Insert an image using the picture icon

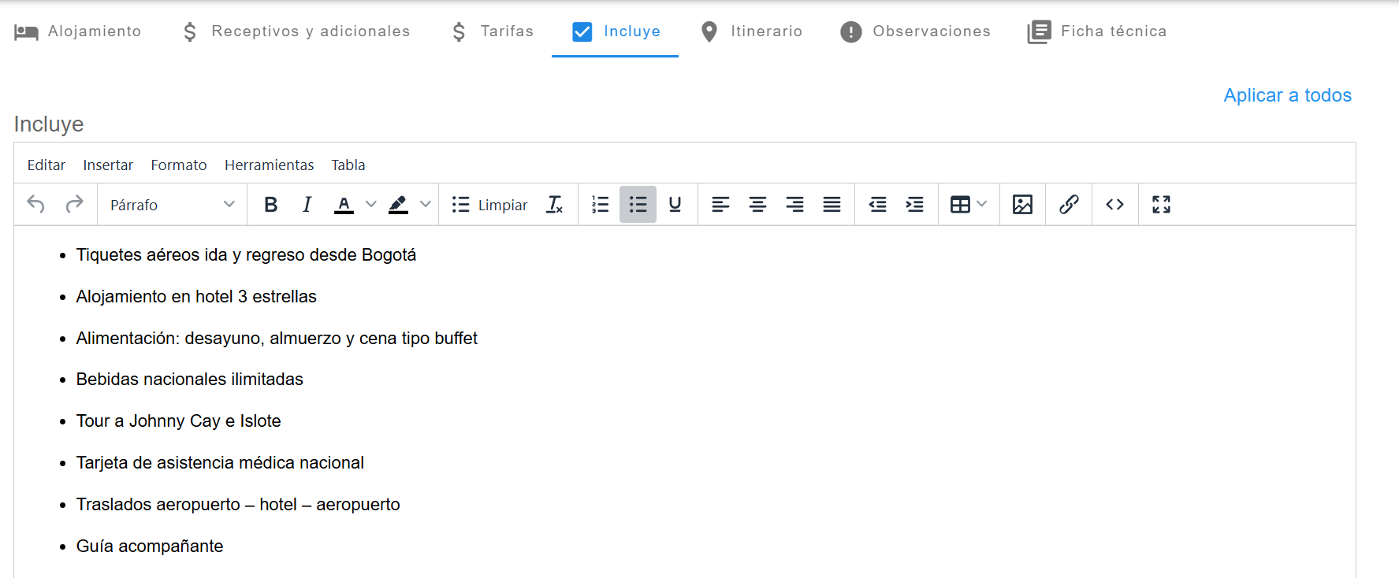pyautogui.click(x=1022, y=205)
